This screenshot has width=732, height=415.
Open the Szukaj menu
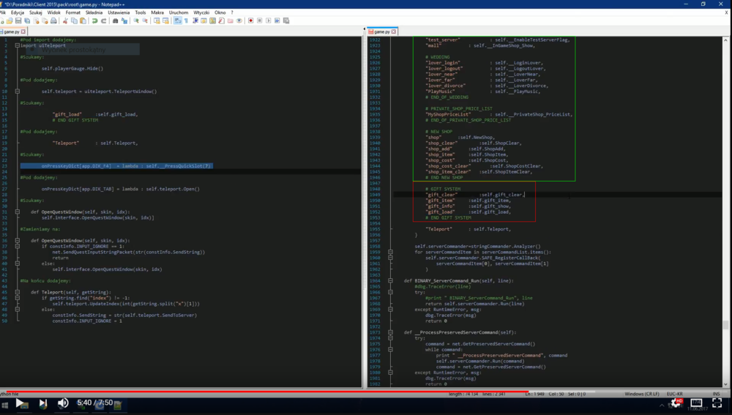[35, 12]
